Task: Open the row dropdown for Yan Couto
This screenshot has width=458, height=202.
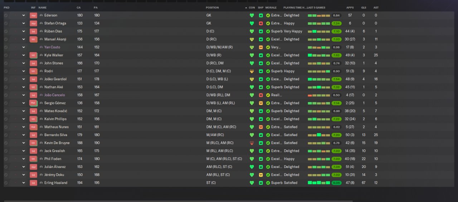Action: point(24,47)
